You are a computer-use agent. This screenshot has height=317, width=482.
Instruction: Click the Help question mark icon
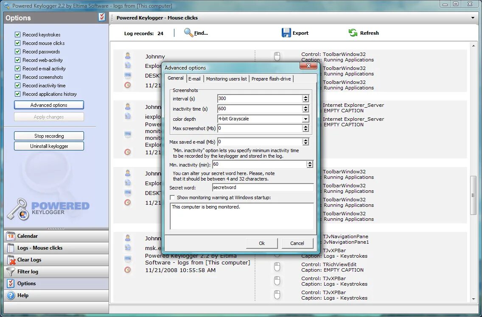click(11, 295)
